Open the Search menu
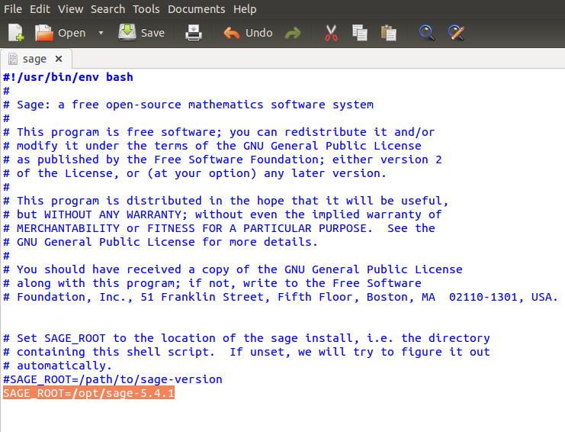Screen dimensions: 565x432 [108, 9]
